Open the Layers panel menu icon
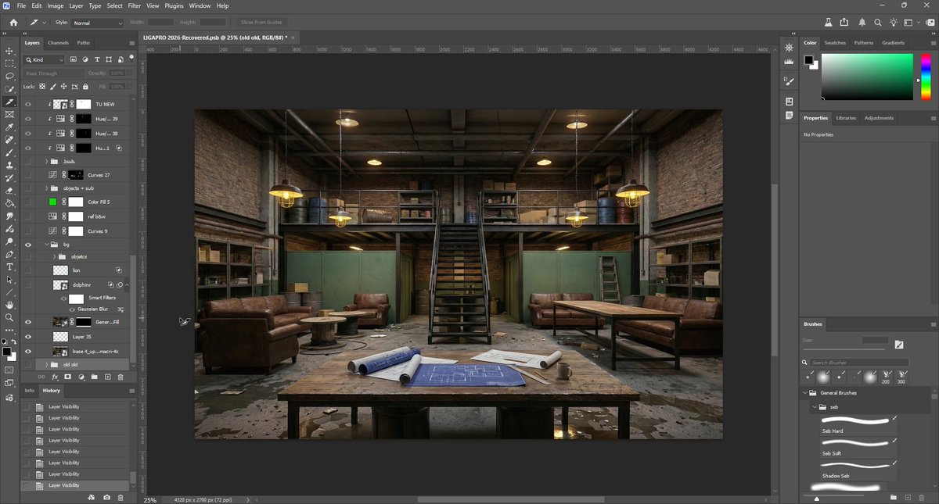 coord(131,43)
